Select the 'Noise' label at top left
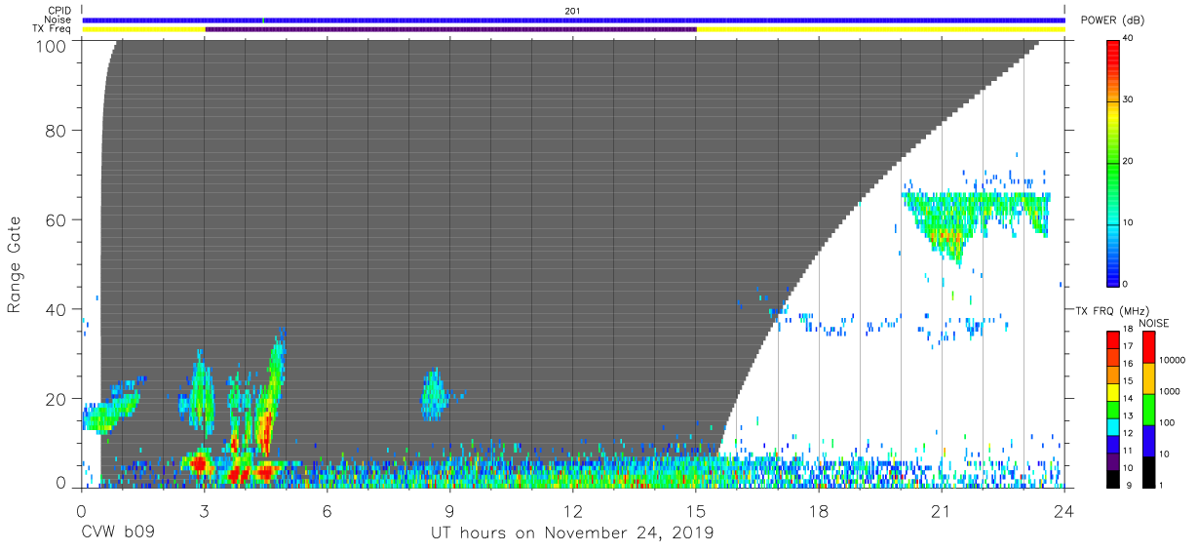This screenshot has height=553, width=1197. pyautogui.click(x=58, y=20)
